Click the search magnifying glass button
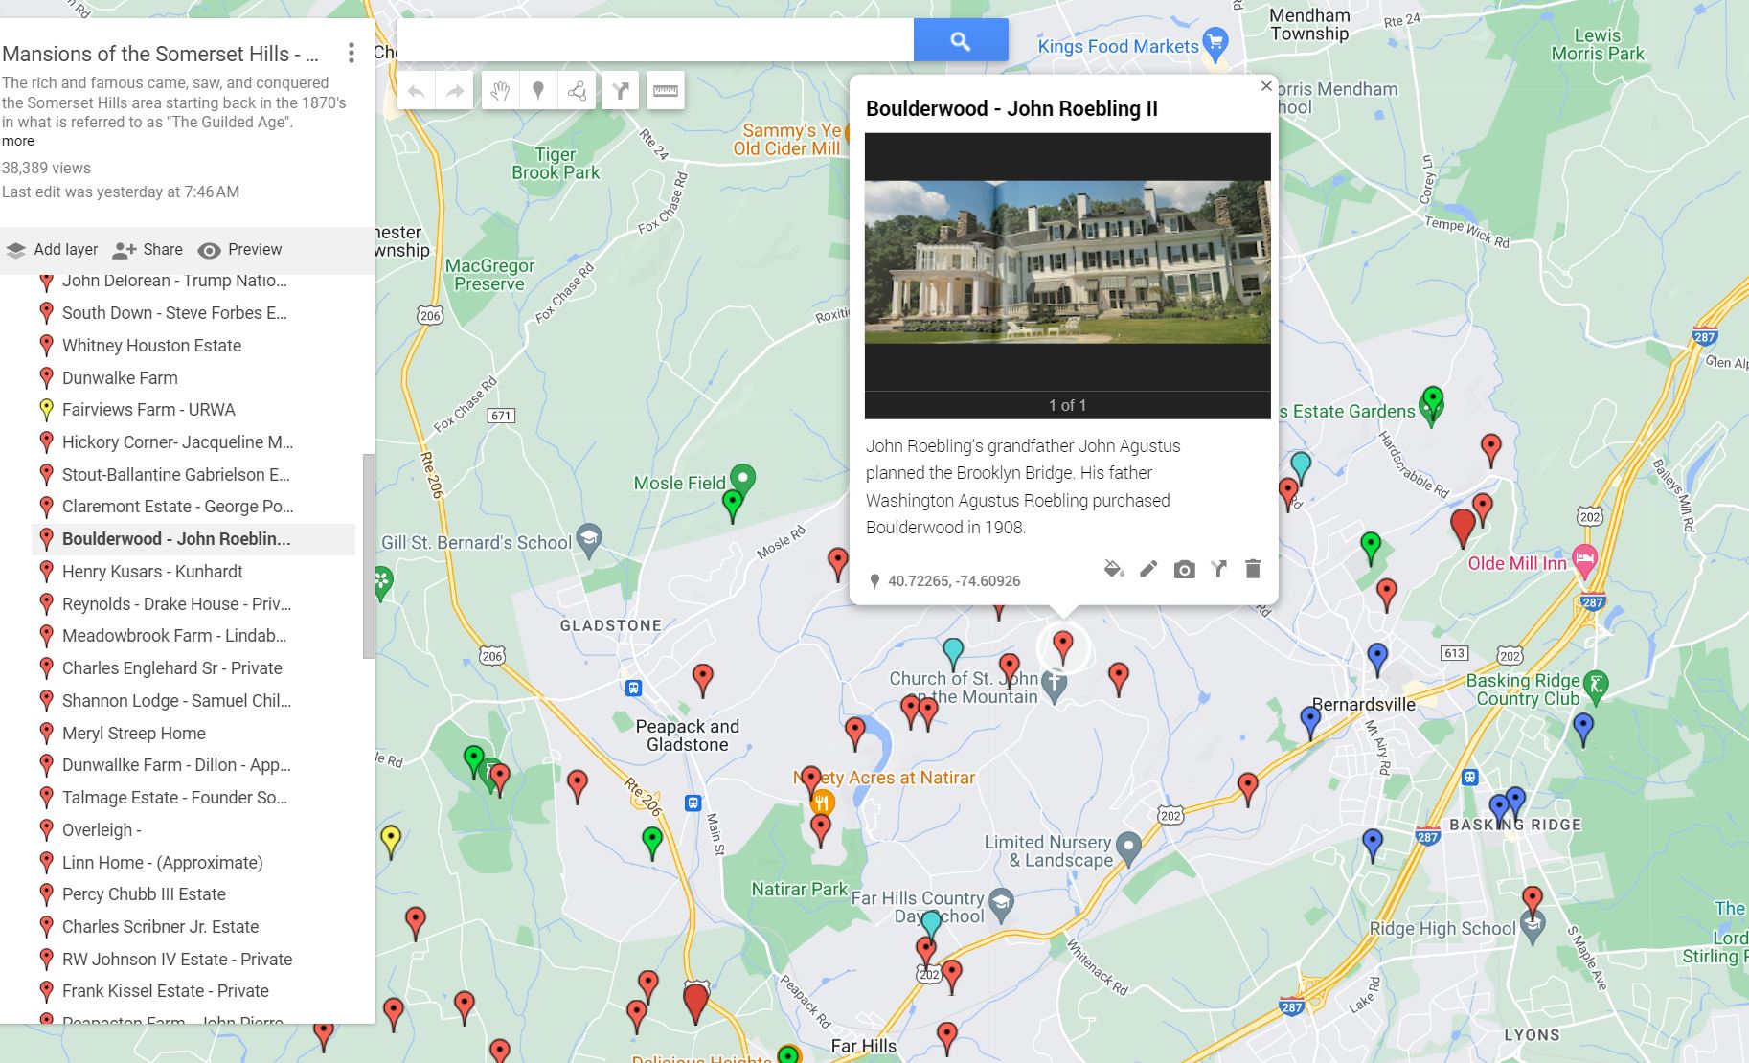This screenshot has height=1063, width=1749. point(961,39)
